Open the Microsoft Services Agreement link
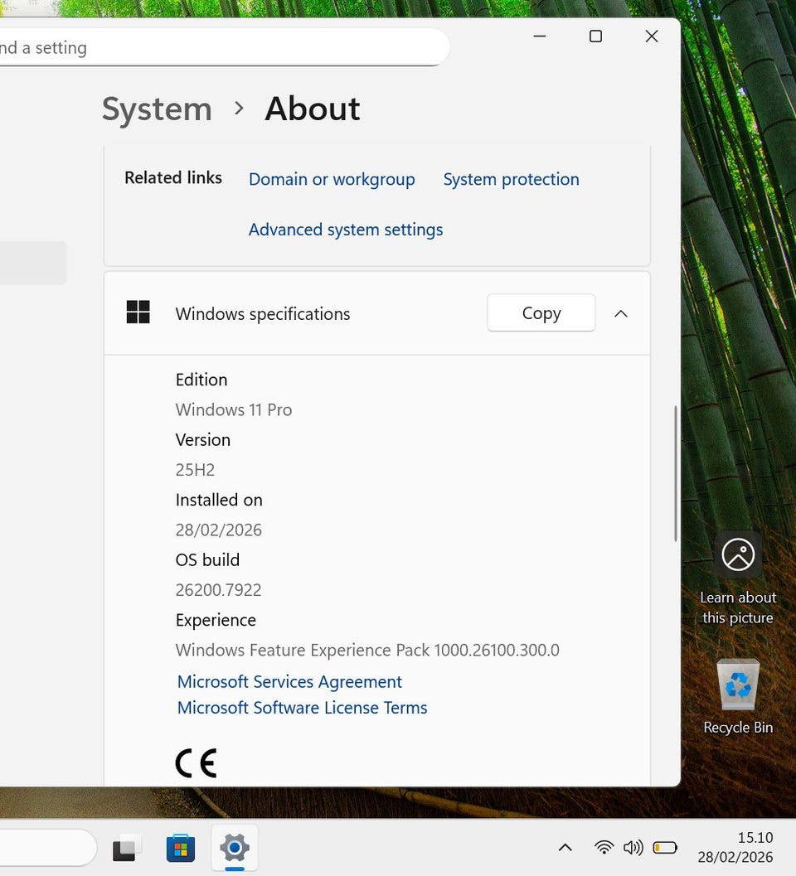Image resolution: width=796 pixels, height=876 pixels. click(x=289, y=682)
